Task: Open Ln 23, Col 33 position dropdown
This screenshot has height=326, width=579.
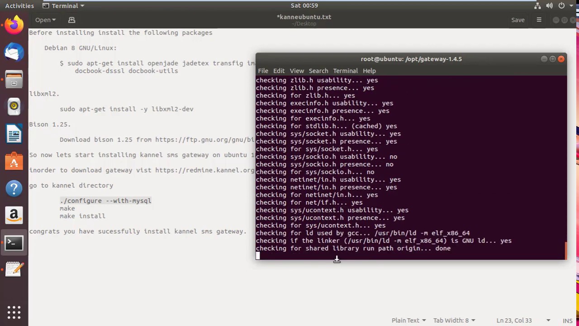Action: 523,320
